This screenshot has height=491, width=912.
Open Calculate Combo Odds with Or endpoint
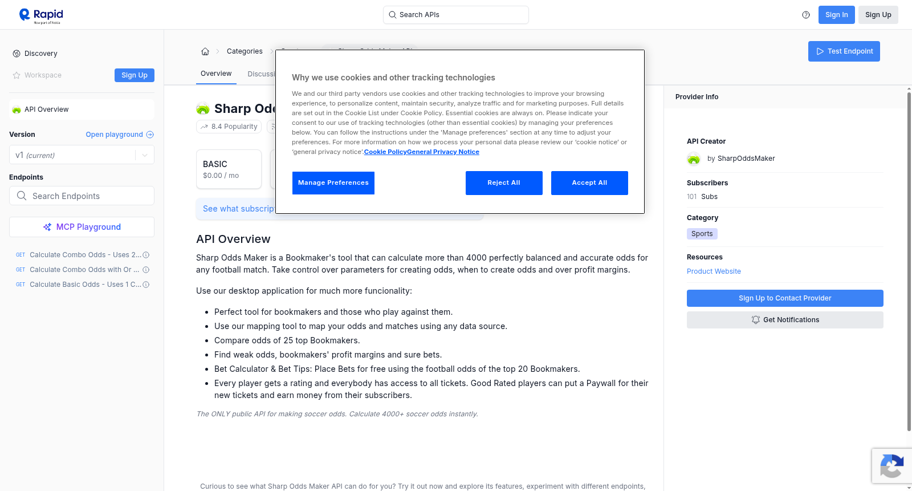(x=84, y=270)
